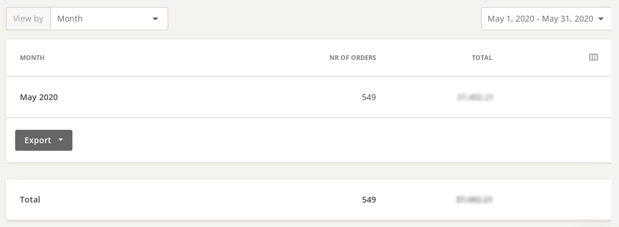
Task: Click the View by label
Action: (28, 19)
